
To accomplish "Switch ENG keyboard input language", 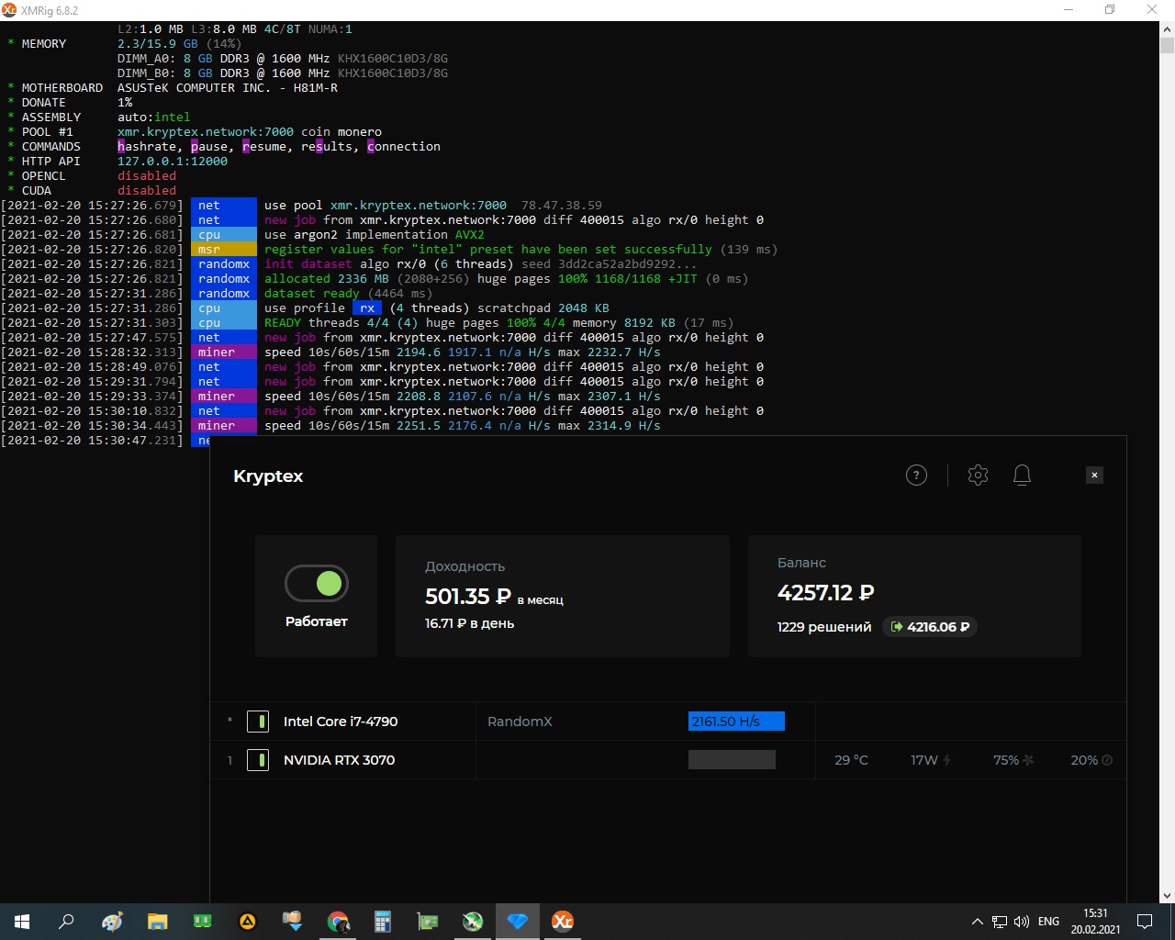I will click(1048, 921).
